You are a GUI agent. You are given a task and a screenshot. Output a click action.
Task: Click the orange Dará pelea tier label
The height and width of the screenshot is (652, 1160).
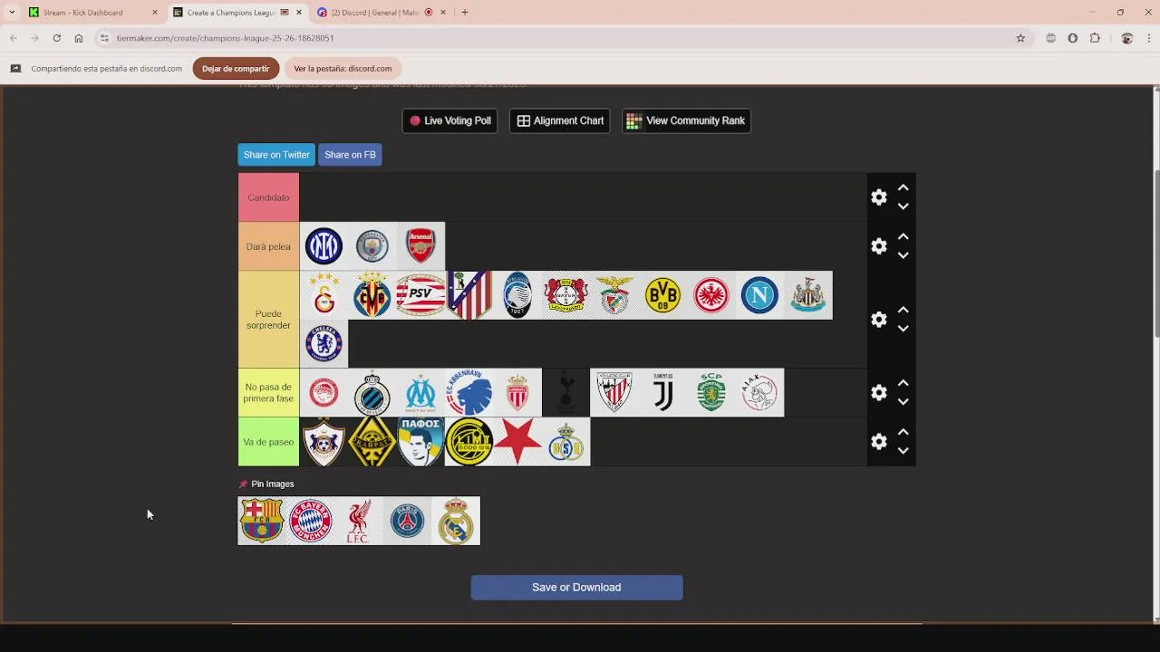[268, 246]
